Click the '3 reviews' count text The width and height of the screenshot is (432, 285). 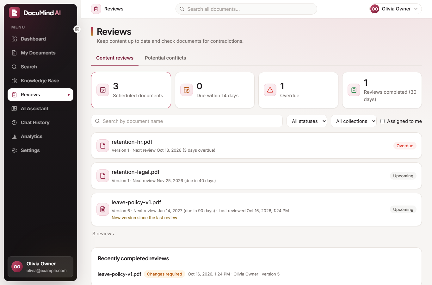click(103, 234)
